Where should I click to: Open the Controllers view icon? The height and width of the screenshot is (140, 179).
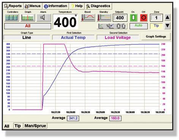pos(12,17)
